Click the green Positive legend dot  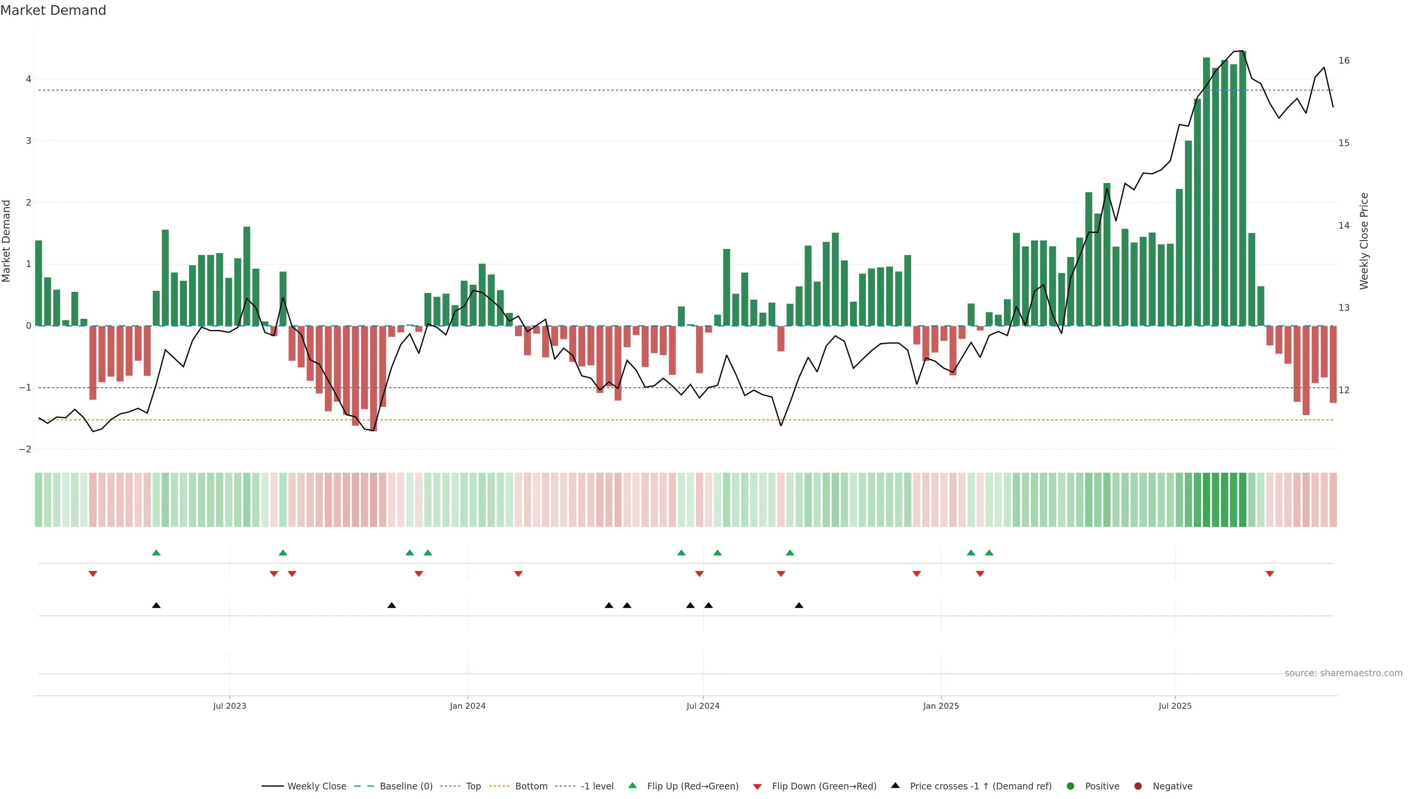coord(1071,786)
